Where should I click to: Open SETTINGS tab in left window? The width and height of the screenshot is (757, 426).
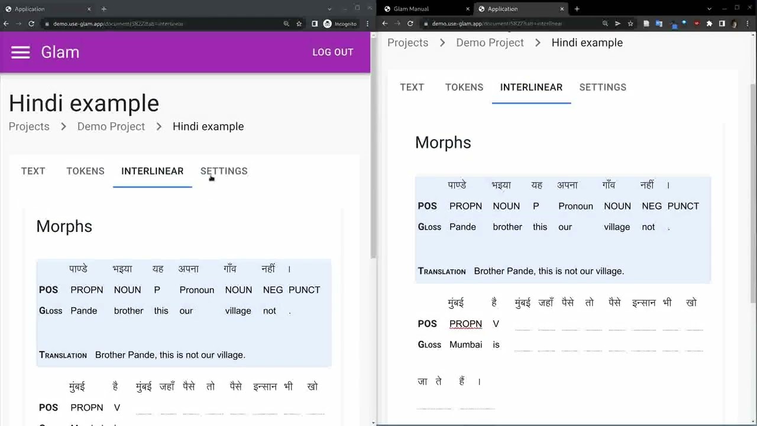pyautogui.click(x=224, y=171)
